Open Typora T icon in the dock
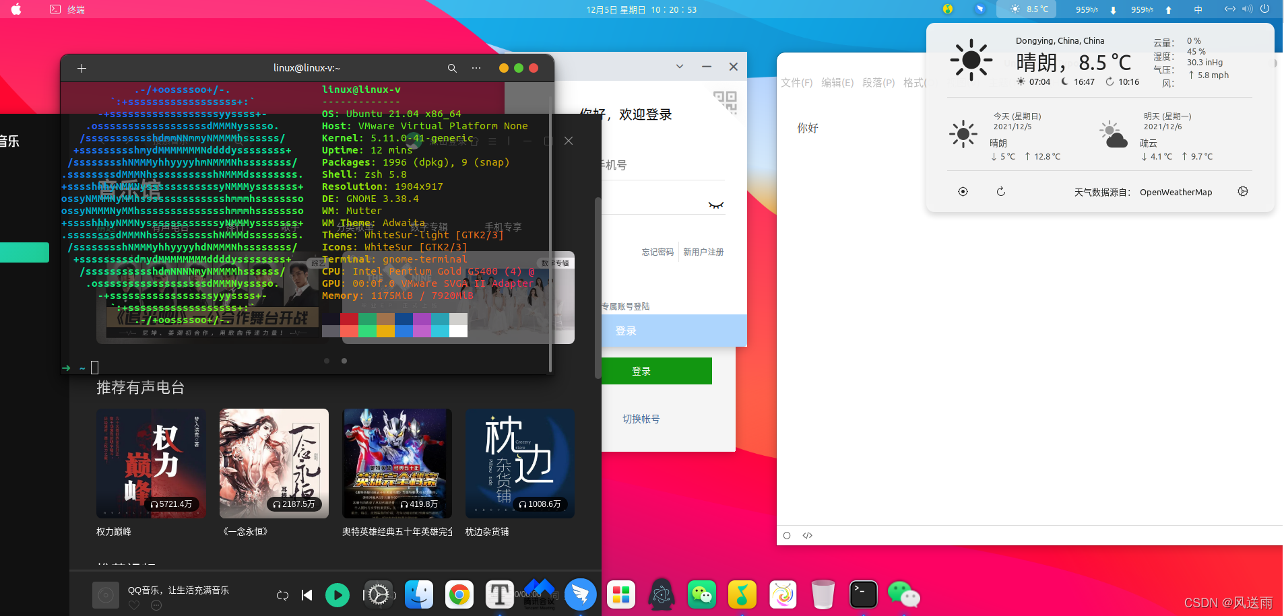Viewport: 1284px width, 616px height. tap(500, 594)
